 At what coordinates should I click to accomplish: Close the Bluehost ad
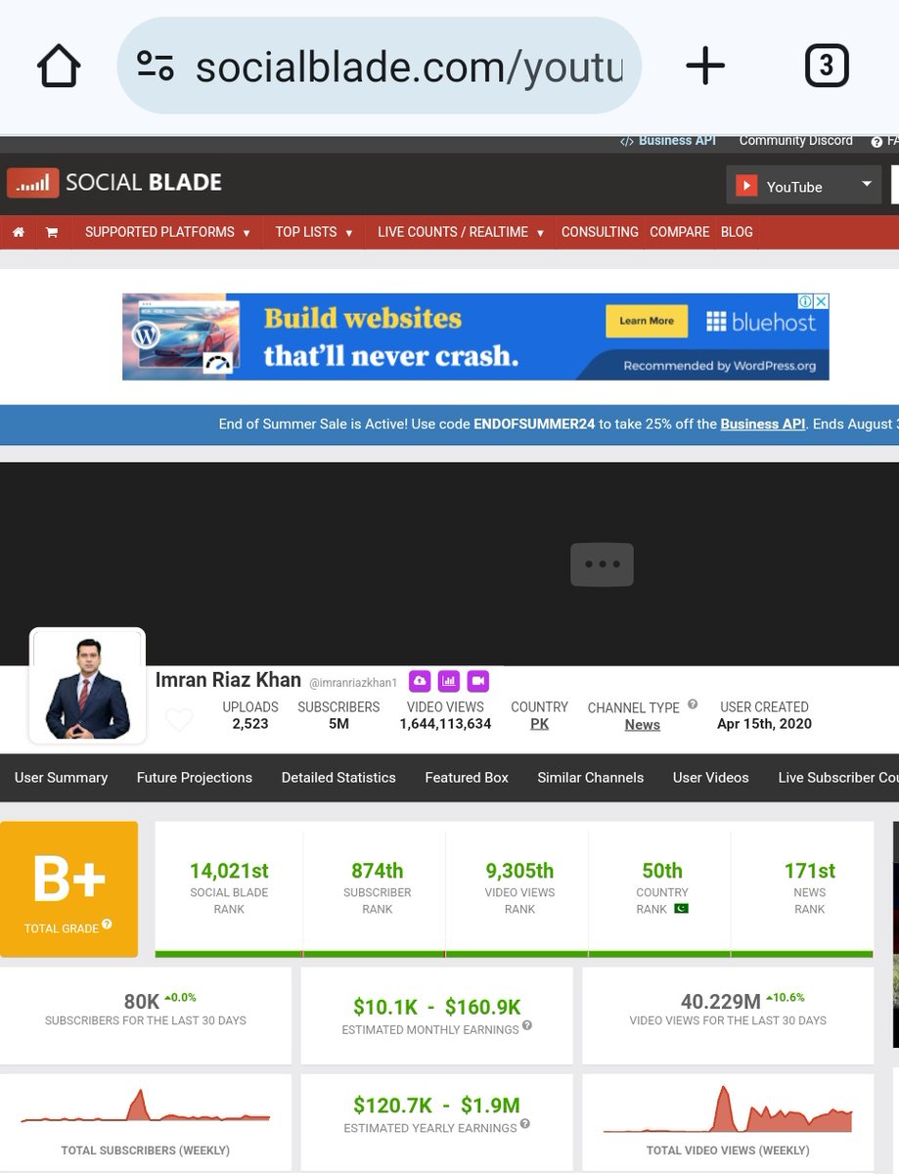[x=821, y=301]
